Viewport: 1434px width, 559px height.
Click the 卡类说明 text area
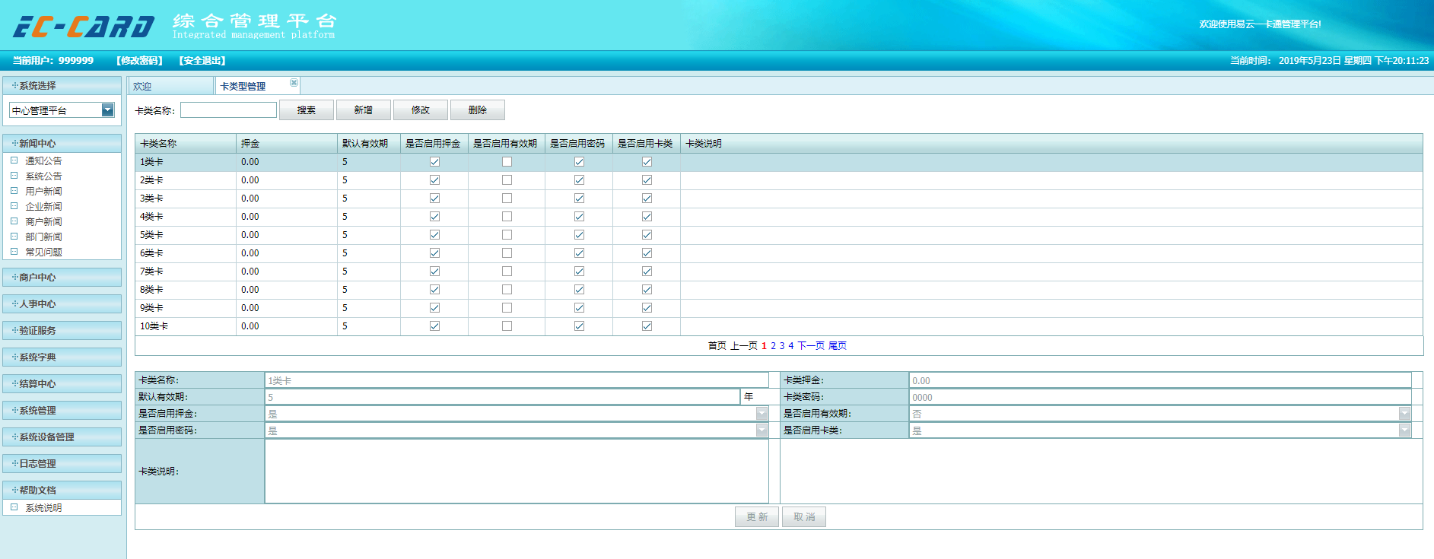click(x=517, y=471)
